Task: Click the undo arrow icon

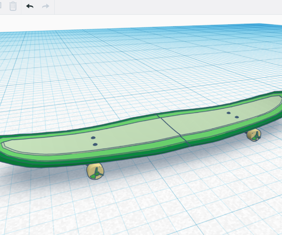Action: point(30,6)
